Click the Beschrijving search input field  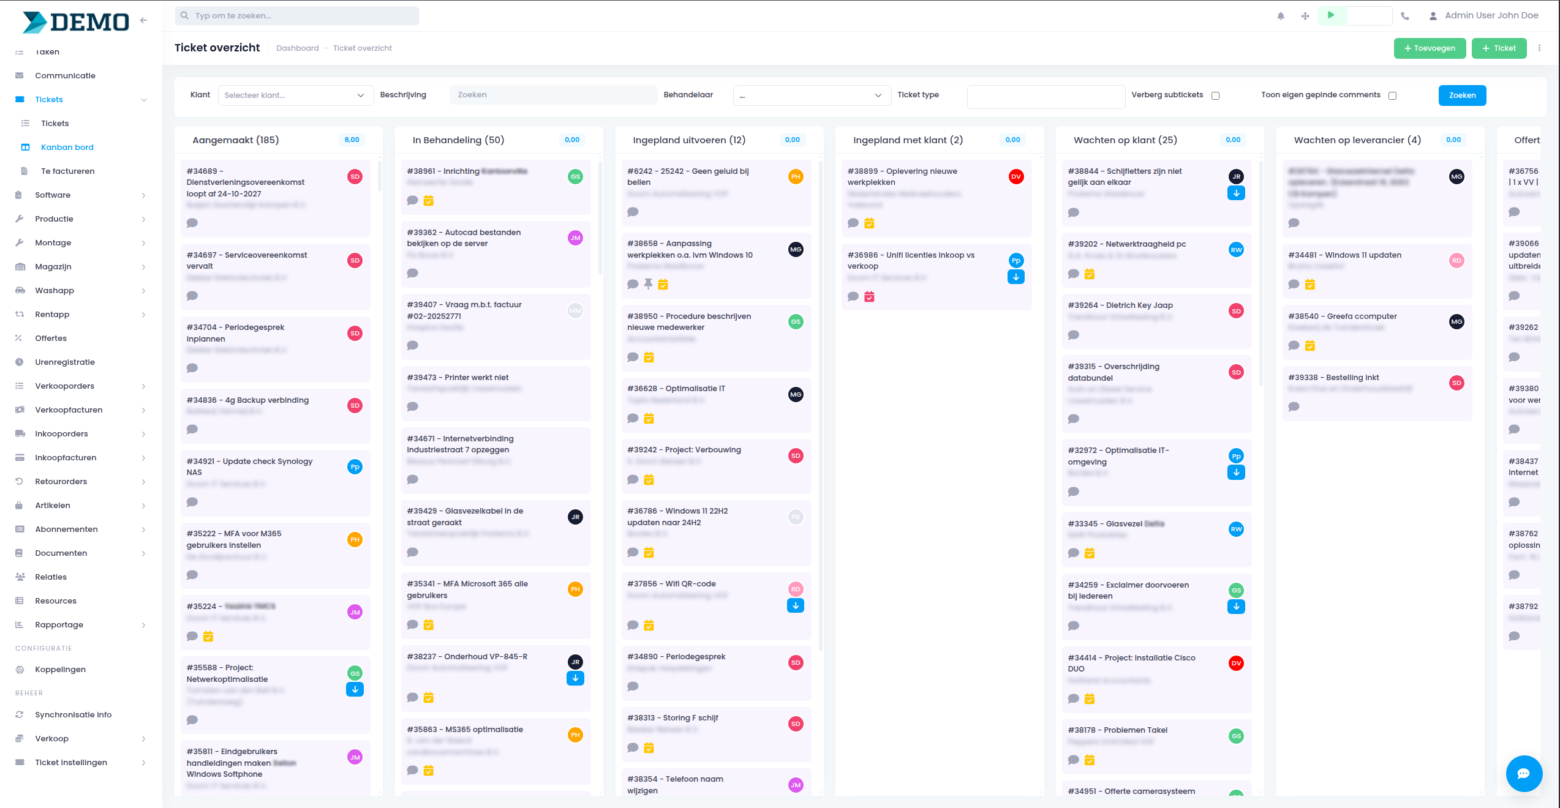pyautogui.click(x=552, y=95)
